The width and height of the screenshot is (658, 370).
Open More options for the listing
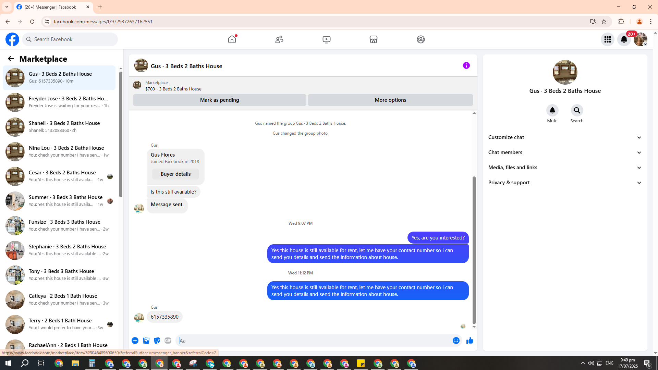coord(390,100)
